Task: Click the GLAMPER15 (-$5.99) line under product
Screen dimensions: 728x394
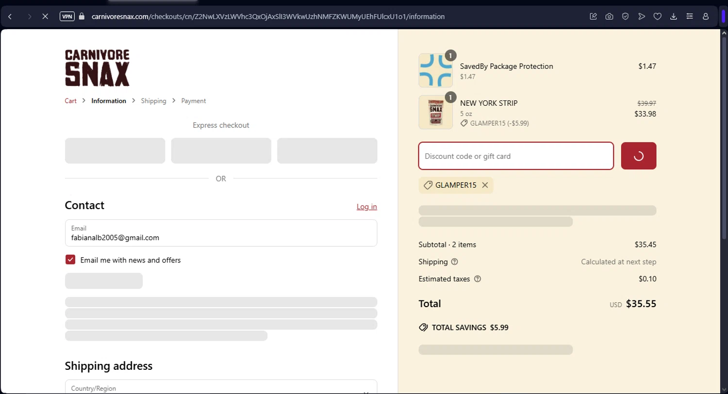Action: tap(495, 123)
